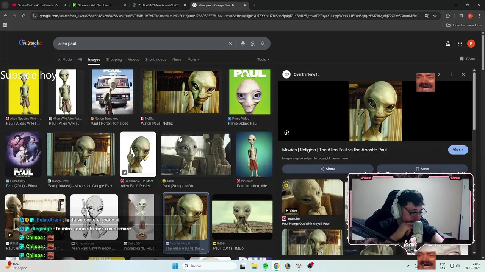Screen dimensions: 485x272
Task: Click the Translate page icon in address bar
Action: tap(427, 16)
